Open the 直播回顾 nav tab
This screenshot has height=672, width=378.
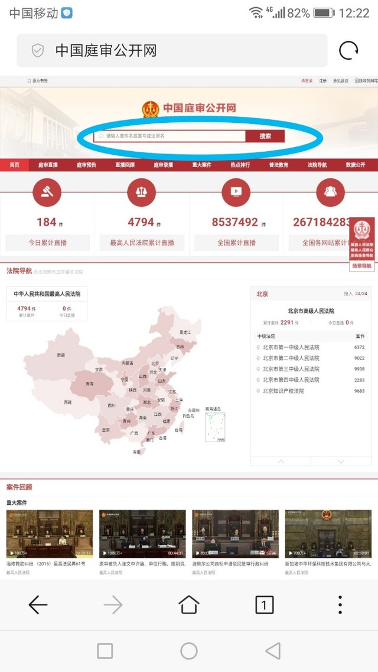tap(125, 165)
